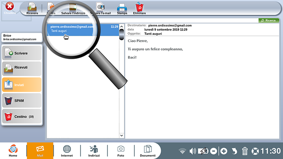This screenshot has width=283, height=159.
Task: Click the battery charging icon
Action: [x=203, y=151]
